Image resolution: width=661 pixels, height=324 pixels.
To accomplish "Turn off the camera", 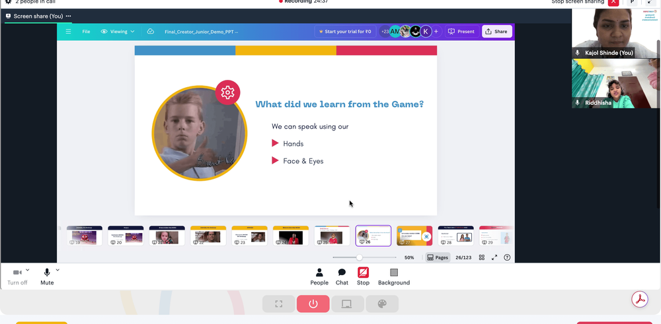I will (17, 277).
